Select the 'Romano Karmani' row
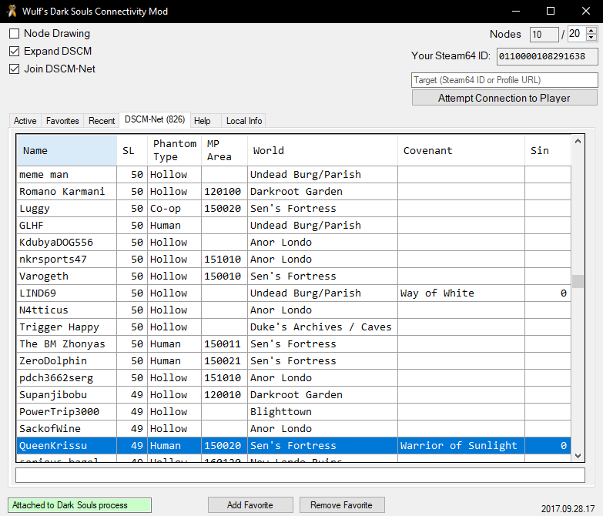603x516 pixels. (294, 192)
